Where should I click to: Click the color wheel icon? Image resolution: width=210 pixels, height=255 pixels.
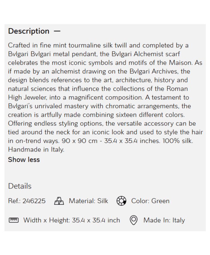point(121,201)
